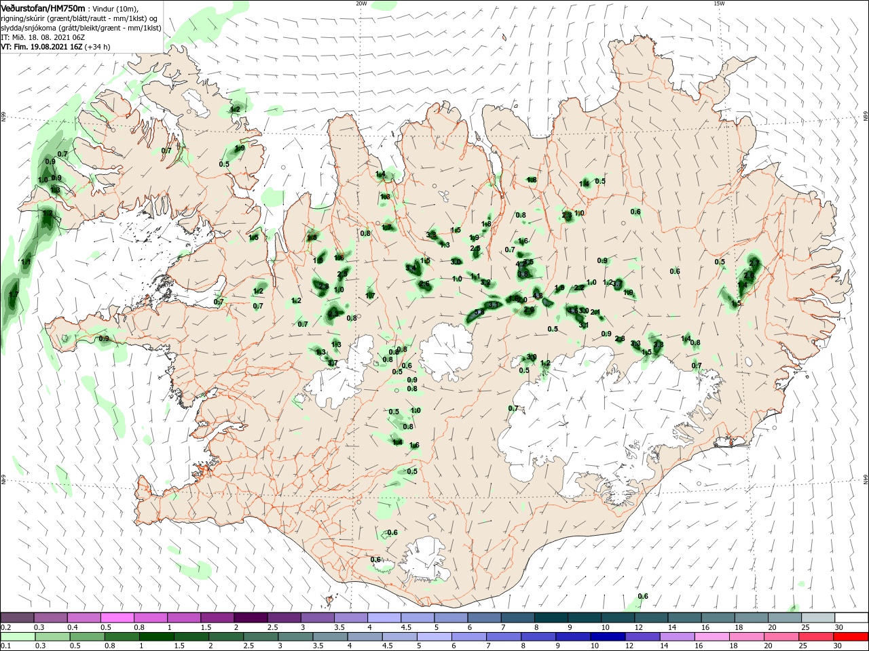Image resolution: width=869 pixels, height=651 pixels.
Task: Click the snow-scale swatch labeled 0.2
Action: tap(17, 618)
